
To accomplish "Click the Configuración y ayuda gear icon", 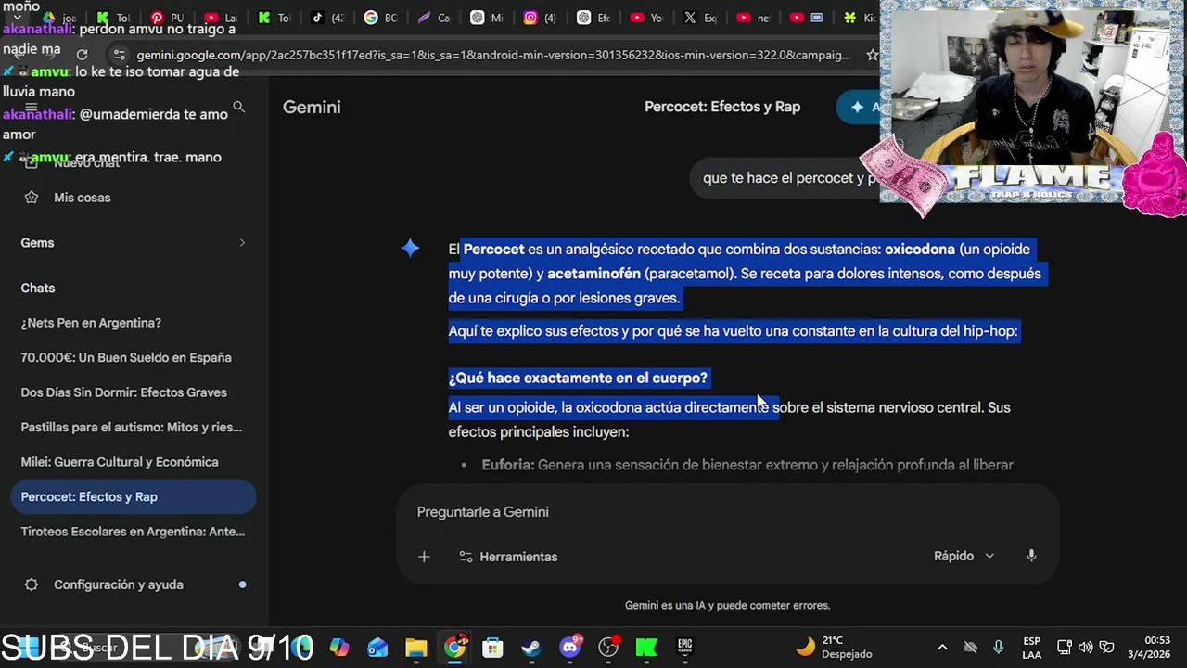I will pyautogui.click(x=32, y=584).
